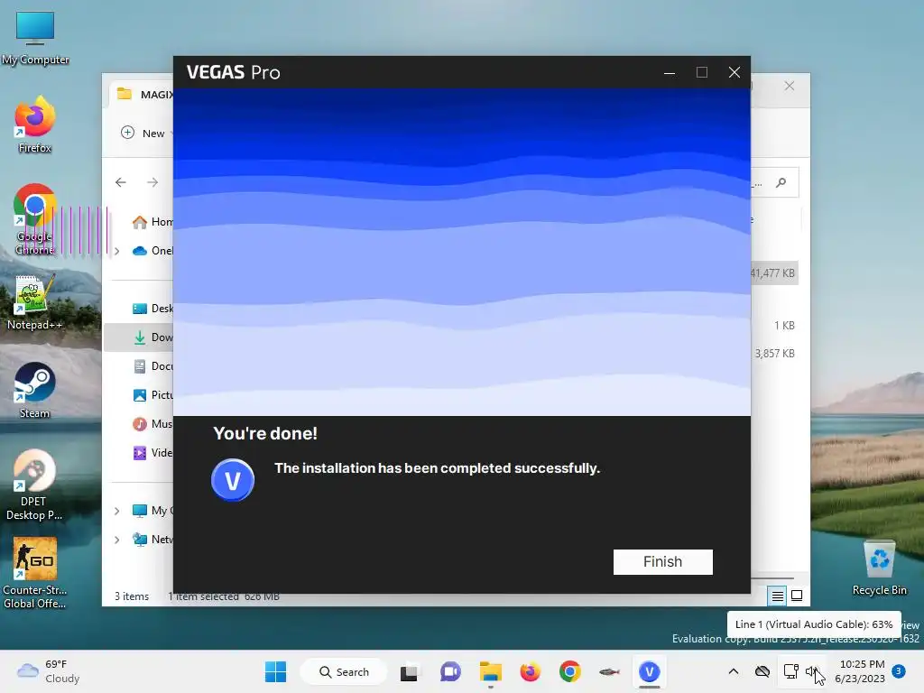The height and width of the screenshot is (693, 924).
Task: Select OneDrive in File Explorer sidebar
Action: 152,251
